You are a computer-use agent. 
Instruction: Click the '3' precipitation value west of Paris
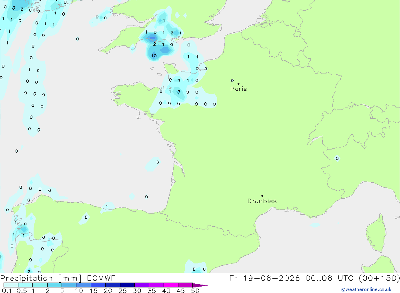[x=179, y=92]
